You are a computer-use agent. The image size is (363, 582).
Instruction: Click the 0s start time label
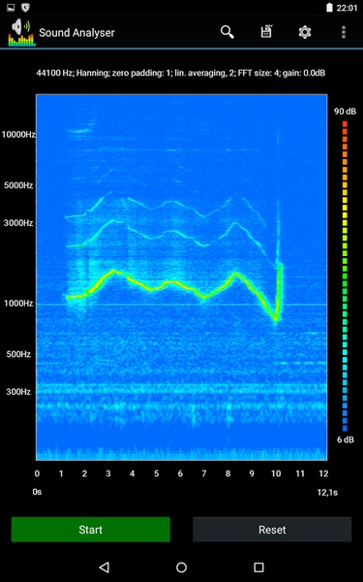click(x=37, y=492)
